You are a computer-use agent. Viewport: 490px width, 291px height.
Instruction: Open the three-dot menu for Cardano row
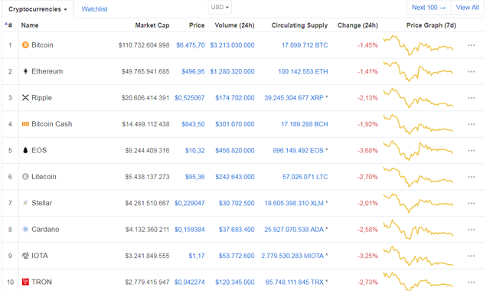472,230
